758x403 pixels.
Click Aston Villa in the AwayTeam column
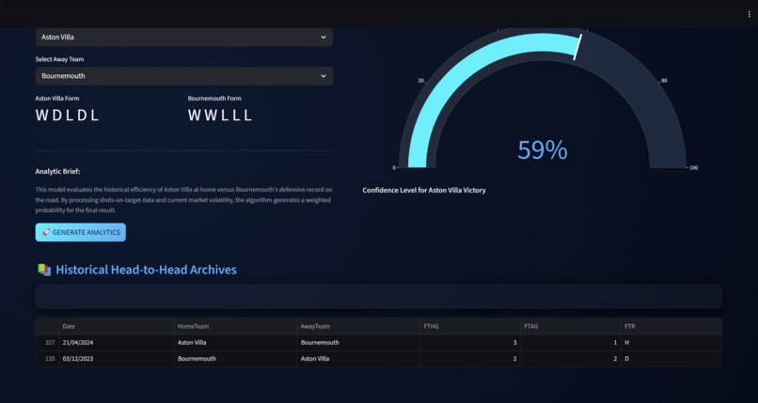(358, 359)
